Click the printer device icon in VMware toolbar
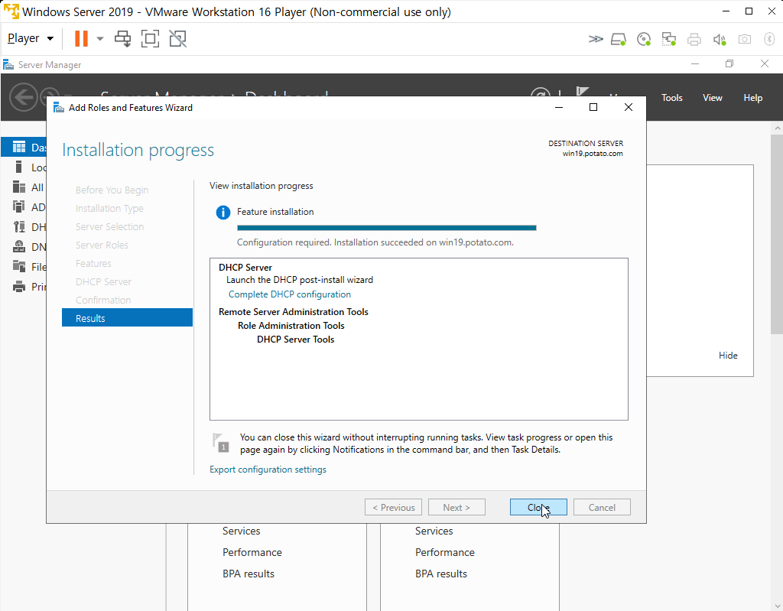Screen dimensions: 783x611 694,39
